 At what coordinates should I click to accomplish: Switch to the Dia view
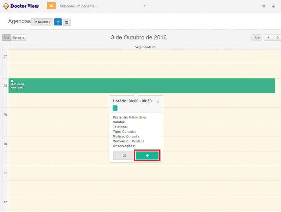point(6,37)
